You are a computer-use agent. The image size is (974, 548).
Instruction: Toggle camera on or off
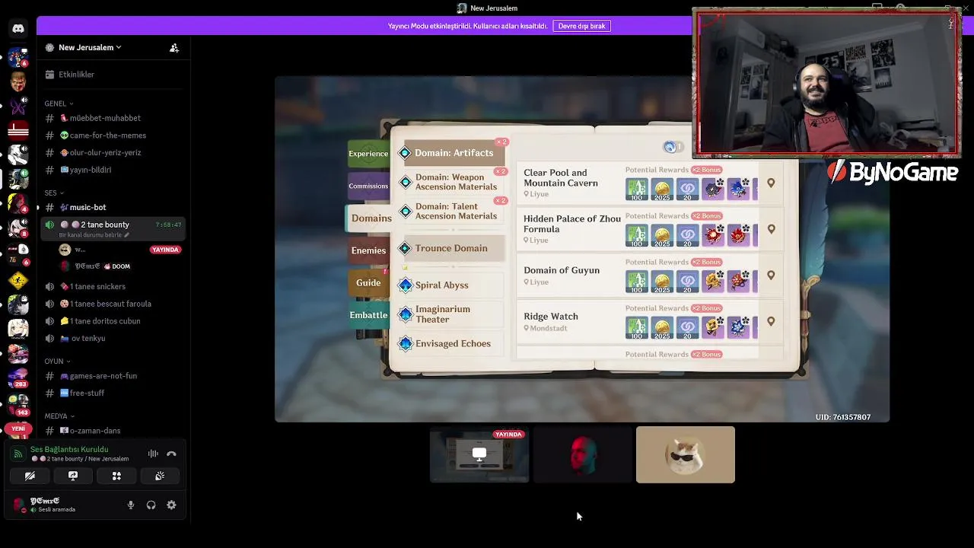point(30,476)
